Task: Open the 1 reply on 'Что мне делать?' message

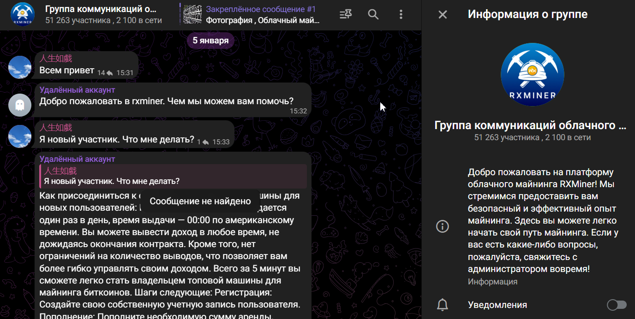Action: point(203,142)
